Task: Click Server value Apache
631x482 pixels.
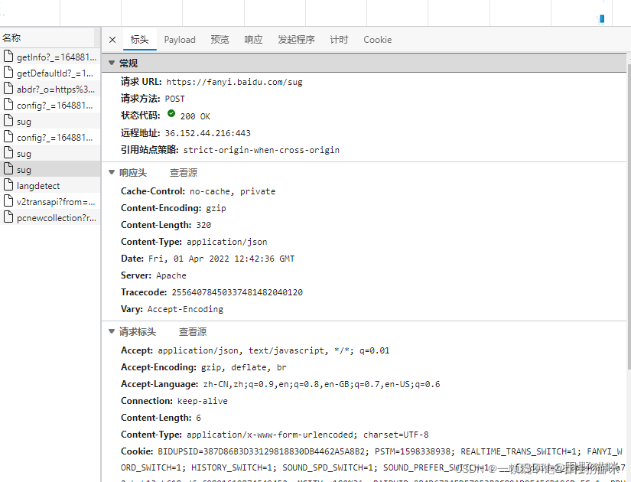Action: point(171,276)
